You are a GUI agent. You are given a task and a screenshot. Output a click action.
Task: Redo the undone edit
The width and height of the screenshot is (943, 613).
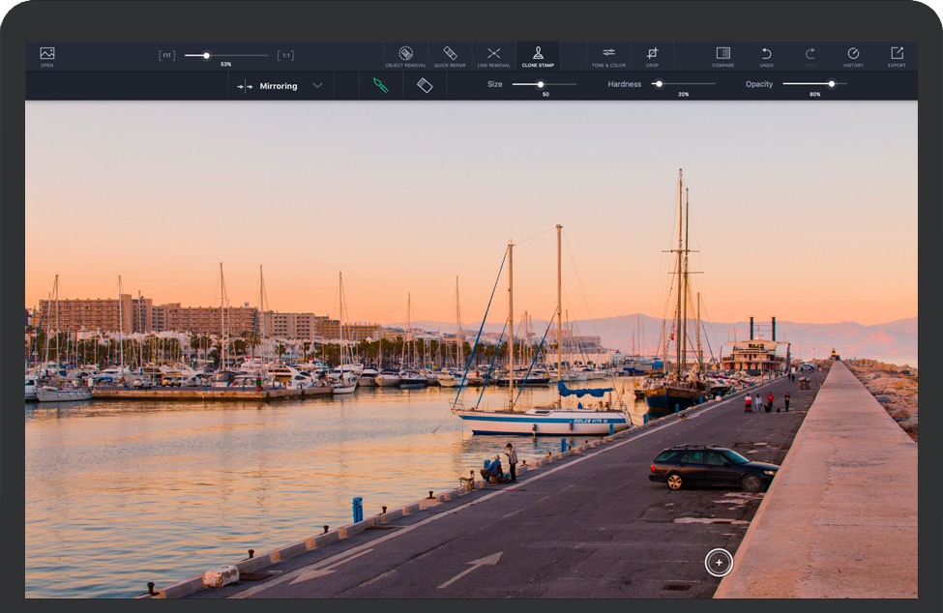tap(810, 54)
